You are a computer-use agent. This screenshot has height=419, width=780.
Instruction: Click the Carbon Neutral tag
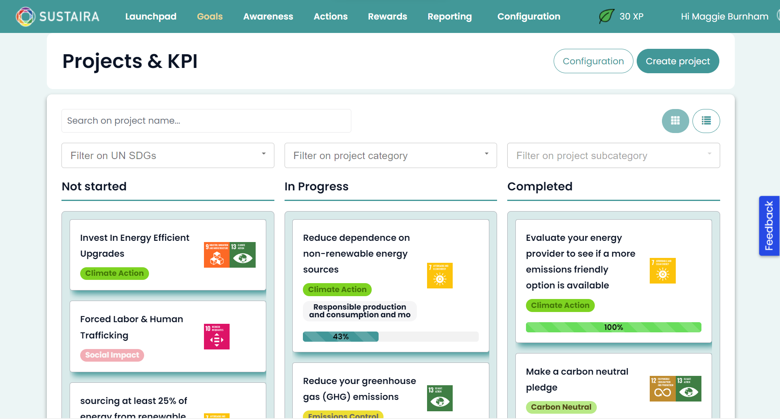(561, 407)
